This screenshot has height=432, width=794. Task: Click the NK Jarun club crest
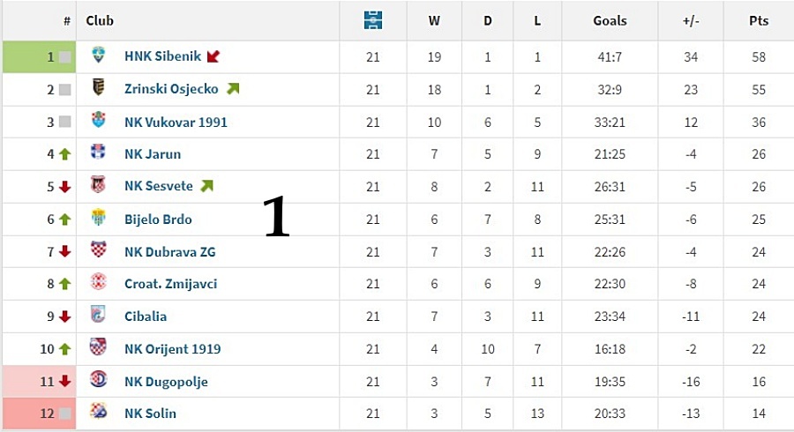coord(98,153)
